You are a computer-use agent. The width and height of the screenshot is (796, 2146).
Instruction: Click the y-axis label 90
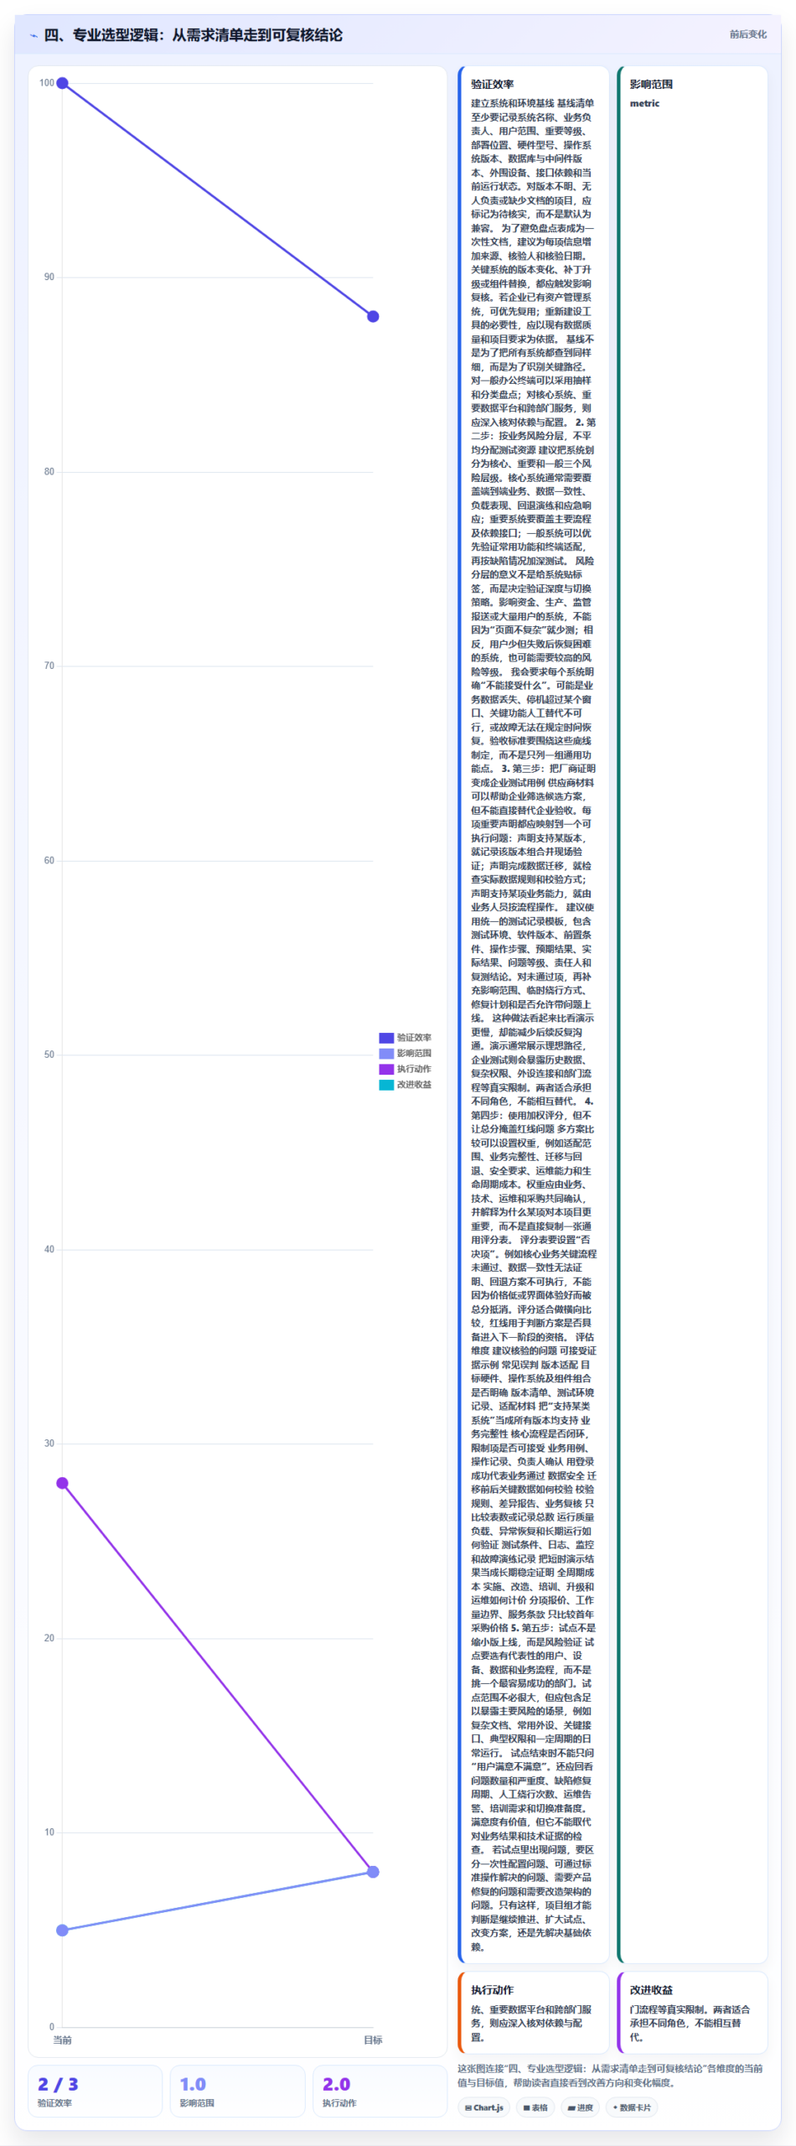coord(49,277)
